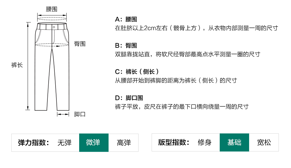Select the 微弹 elasticity option
The height and width of the screenshot is (168, 291).
(94, 143)
